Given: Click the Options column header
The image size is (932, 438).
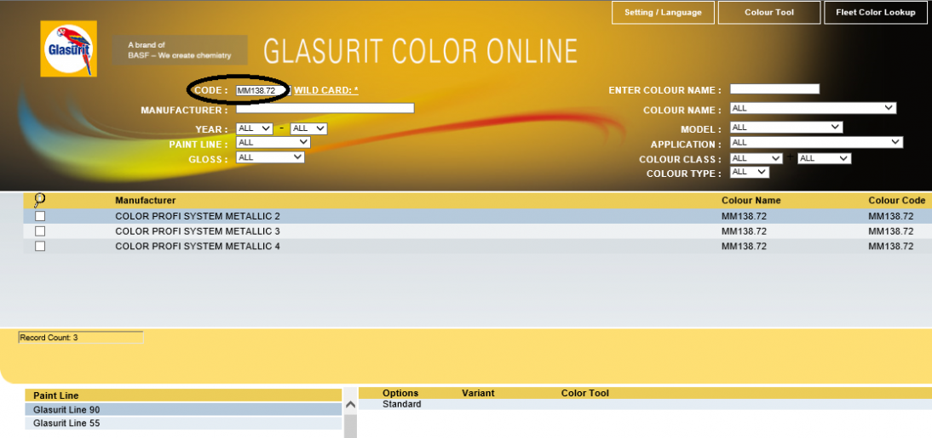Looking at the screenshot, I should [x=400, y=393].
